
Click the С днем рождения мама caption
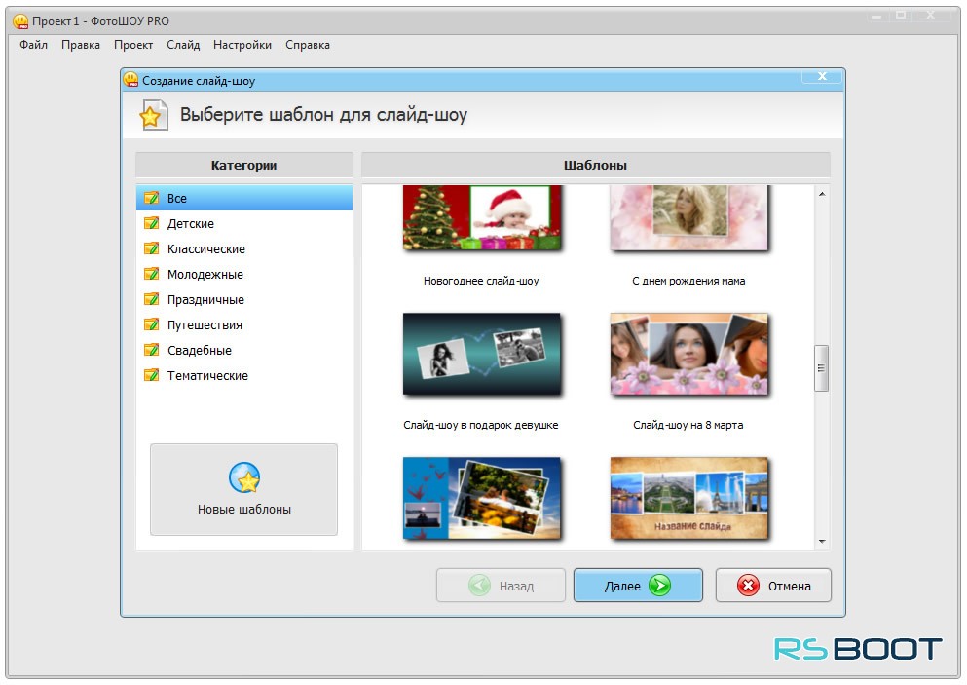(688, 281)
